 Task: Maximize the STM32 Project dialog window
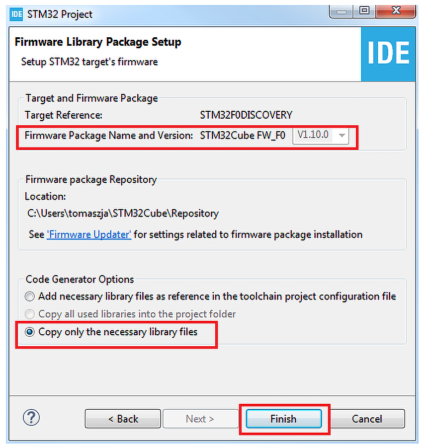364,11
